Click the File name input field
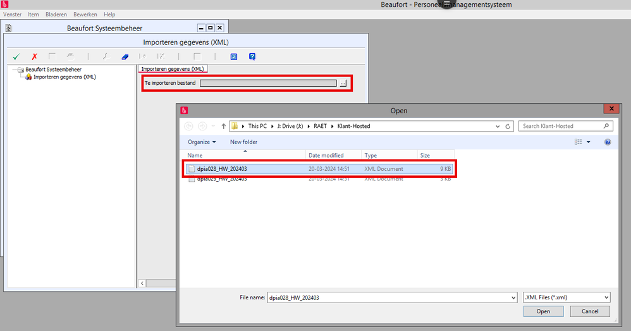 [389, 297]
